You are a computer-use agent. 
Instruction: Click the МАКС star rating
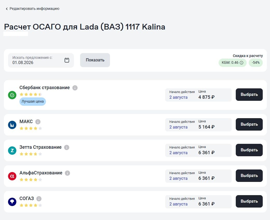pos(31,128)
